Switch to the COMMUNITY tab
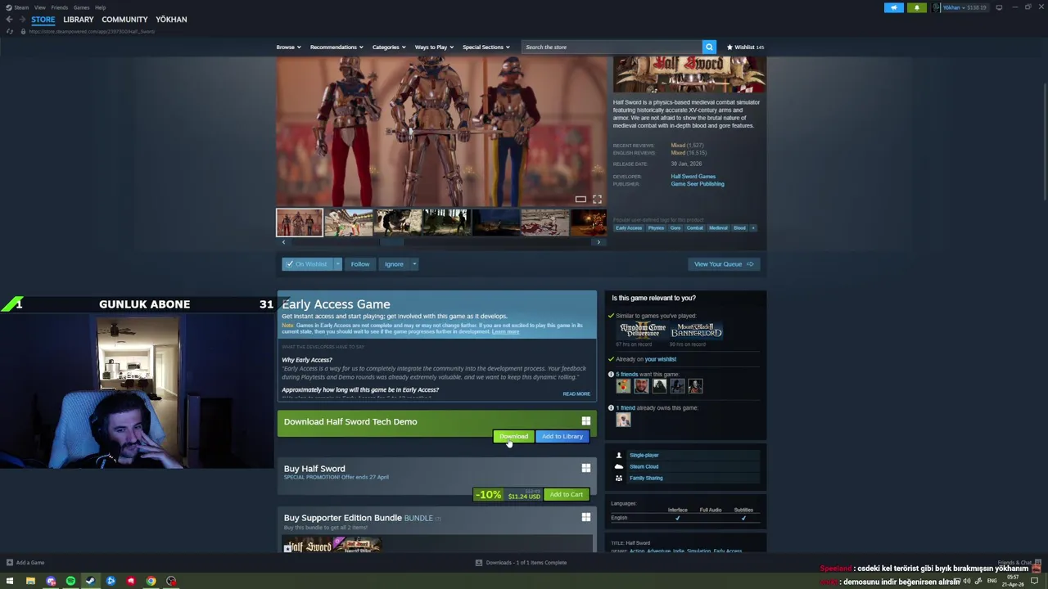The width and height of the screenshot is (1048, 589). pyautogui.click(x=124, y=19)
